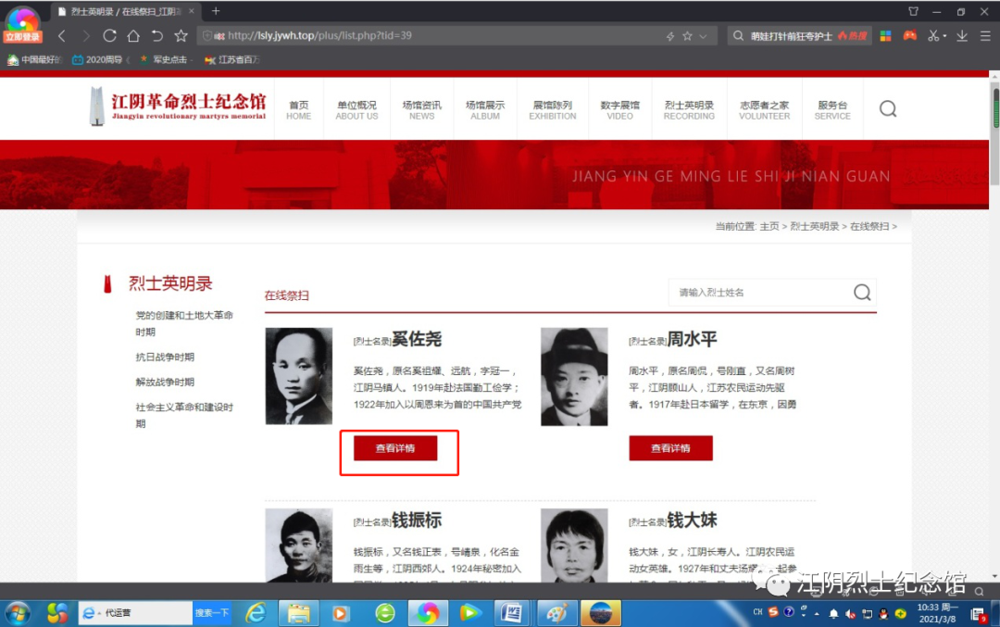The image size is (1000, 627).
Task: Open the browser hamburger menu
Action: coord(985,36)
